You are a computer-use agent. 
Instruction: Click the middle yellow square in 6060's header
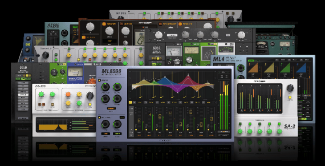[x=28, y=75]
